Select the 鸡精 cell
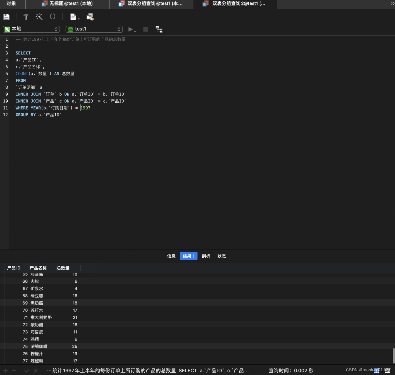The width and height of the screenshot is (395, 375). pos(35,339)
